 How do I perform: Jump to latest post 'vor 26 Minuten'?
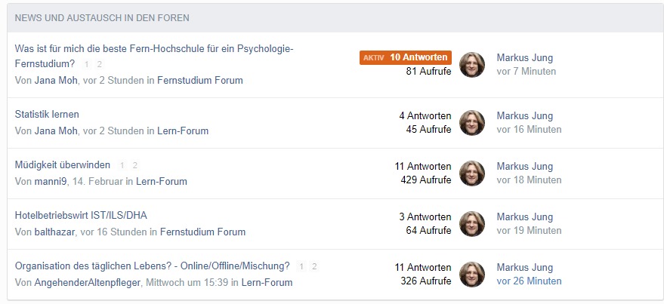529,281
